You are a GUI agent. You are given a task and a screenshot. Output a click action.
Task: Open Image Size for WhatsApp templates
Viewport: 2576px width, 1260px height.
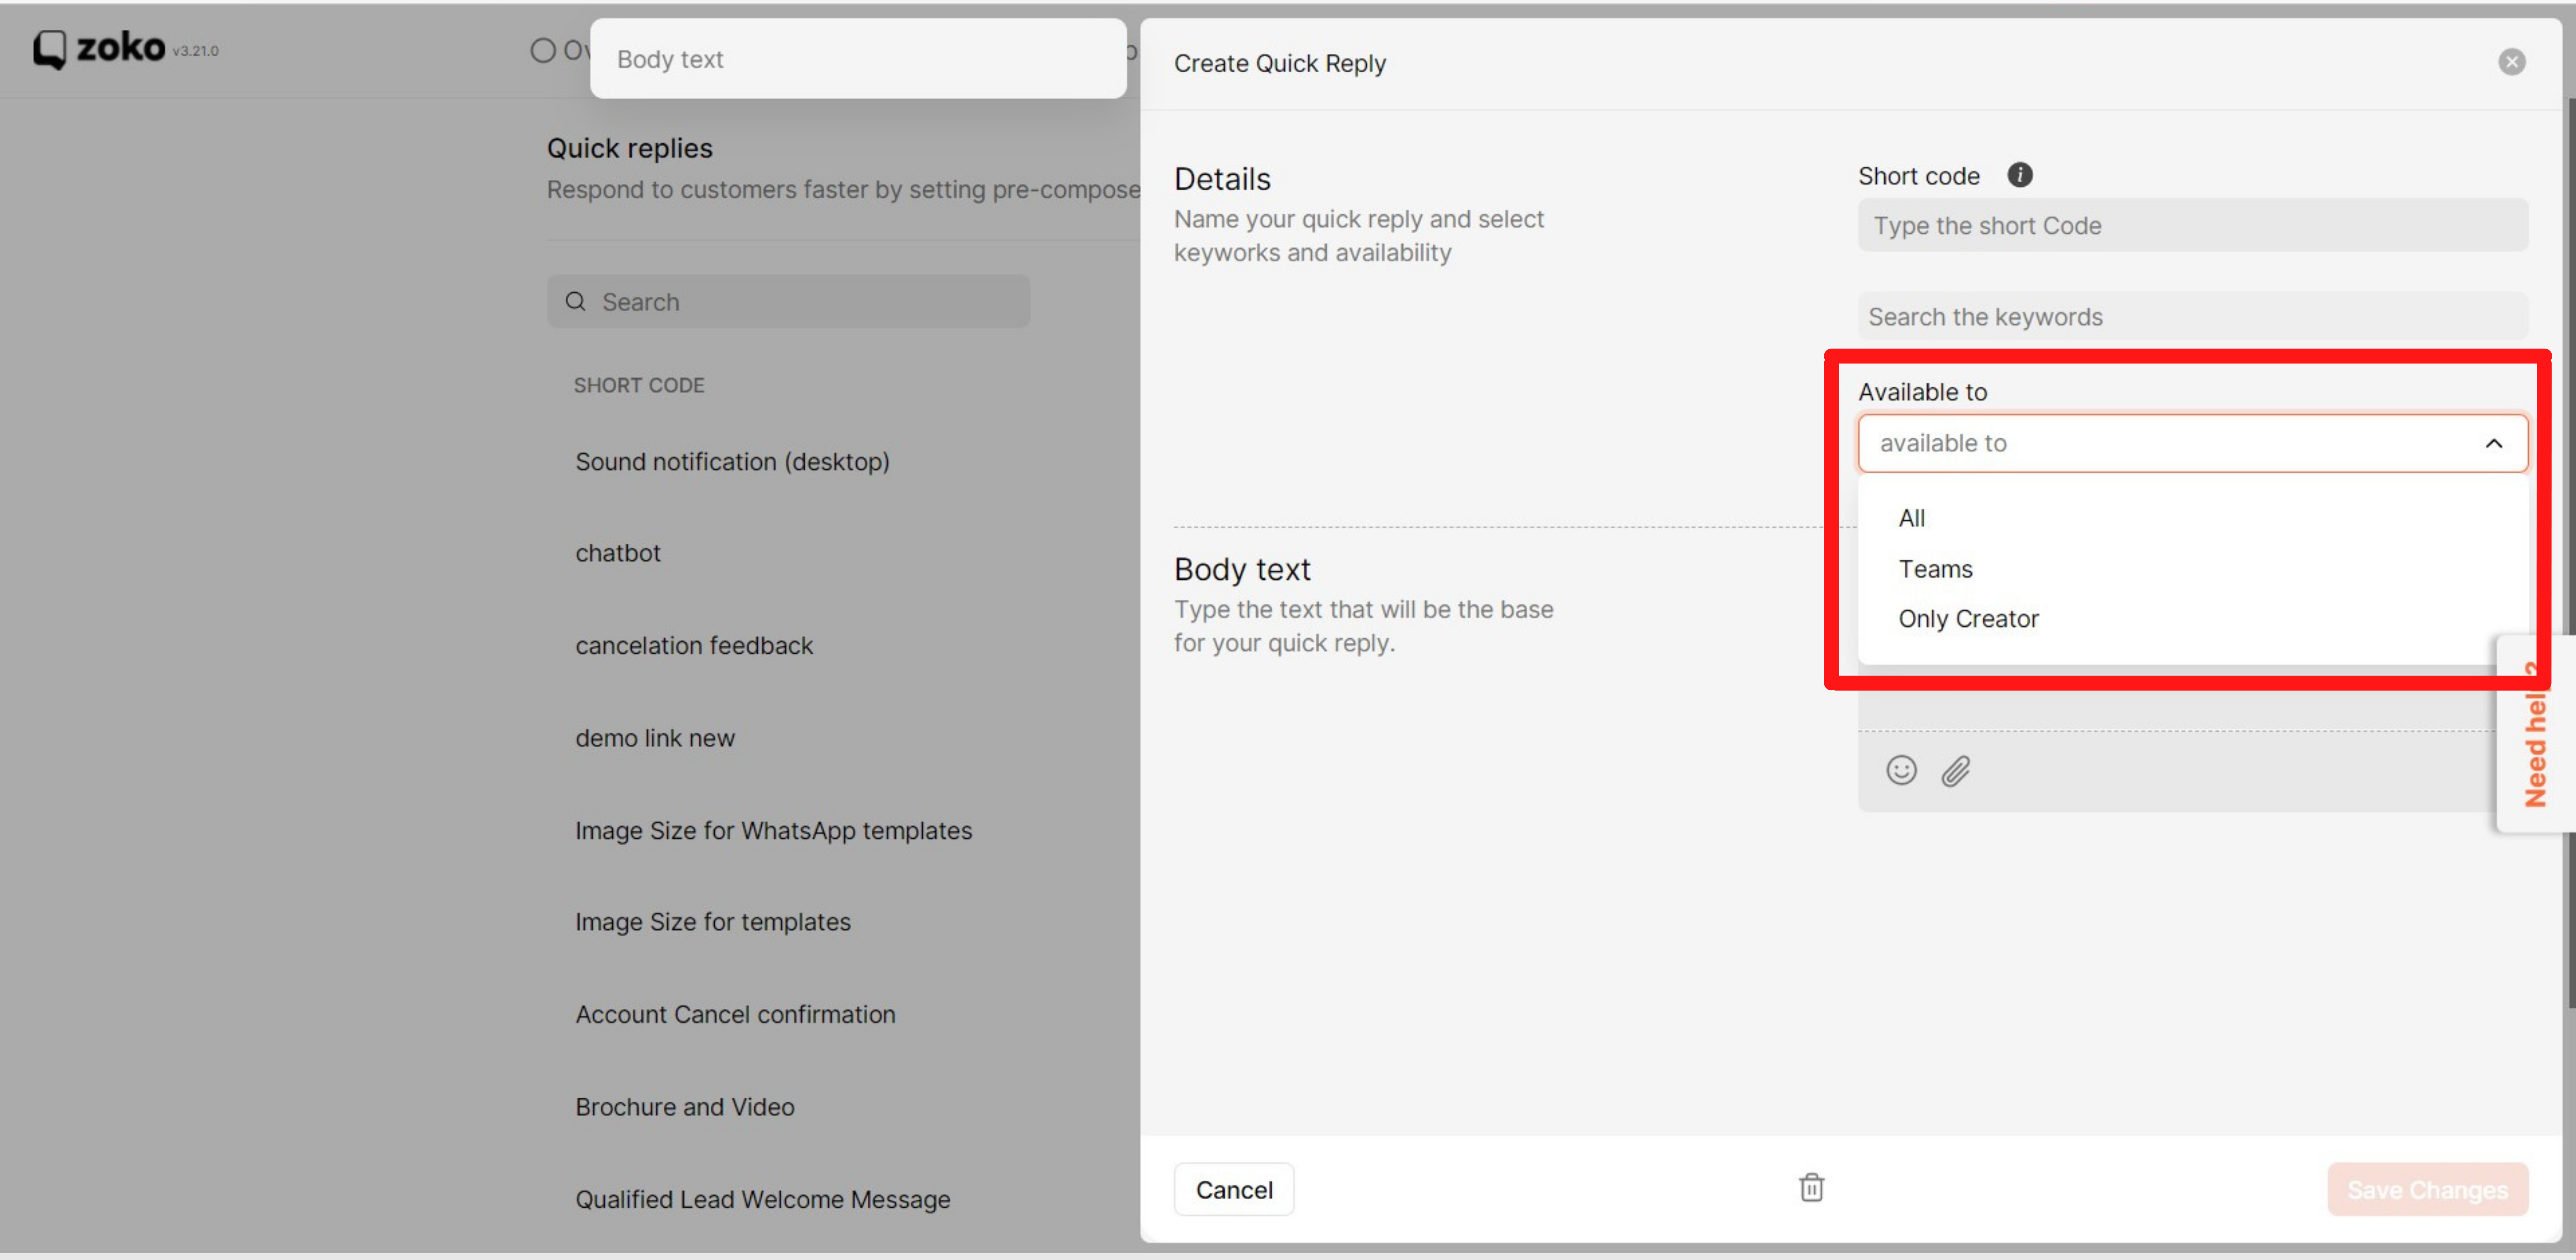[773, 830]
